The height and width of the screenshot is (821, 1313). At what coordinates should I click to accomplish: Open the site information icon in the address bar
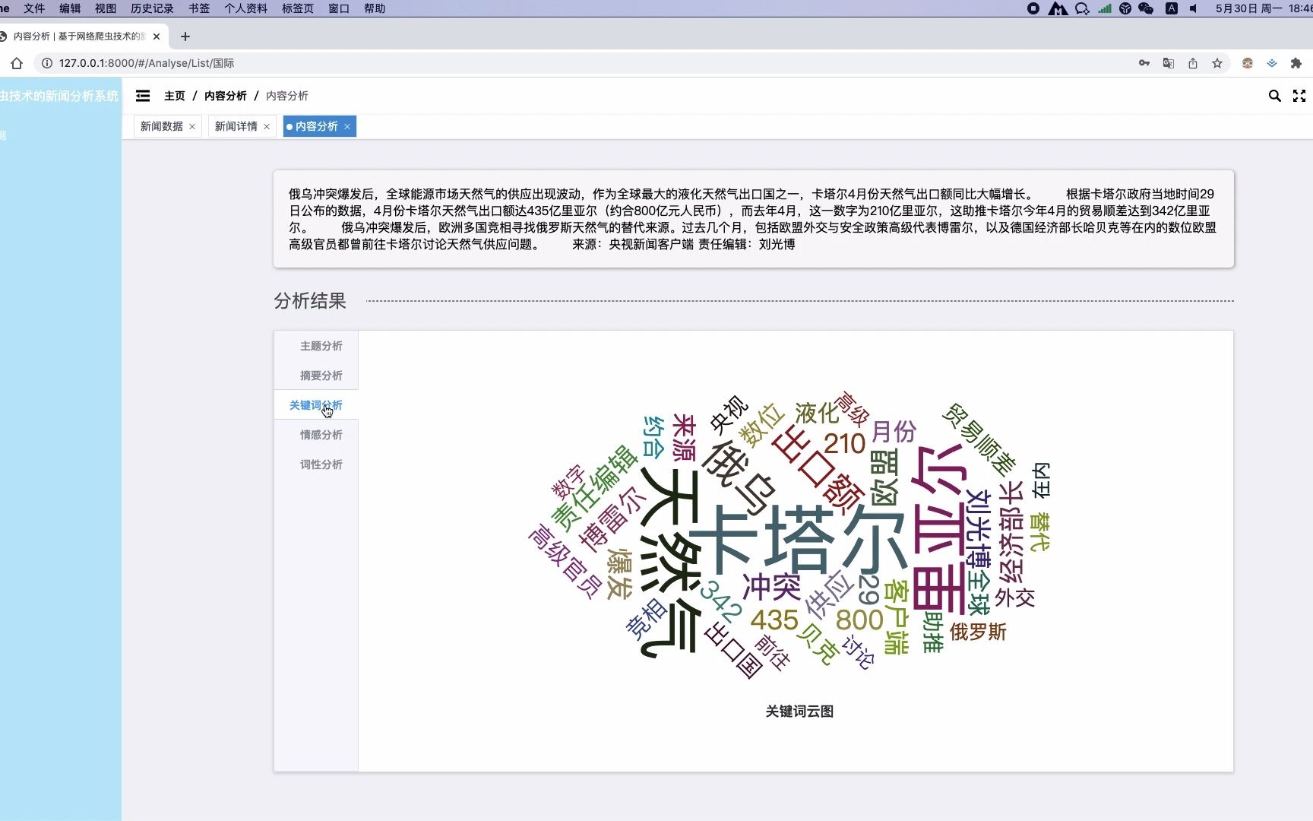click(x=46, y=63)
